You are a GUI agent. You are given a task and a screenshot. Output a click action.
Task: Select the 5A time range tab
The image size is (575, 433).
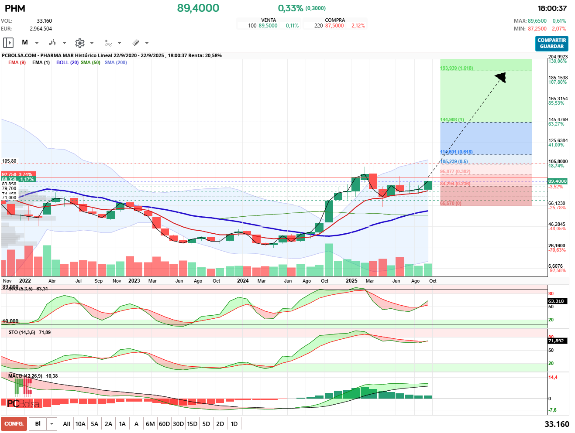coord(94,424)
